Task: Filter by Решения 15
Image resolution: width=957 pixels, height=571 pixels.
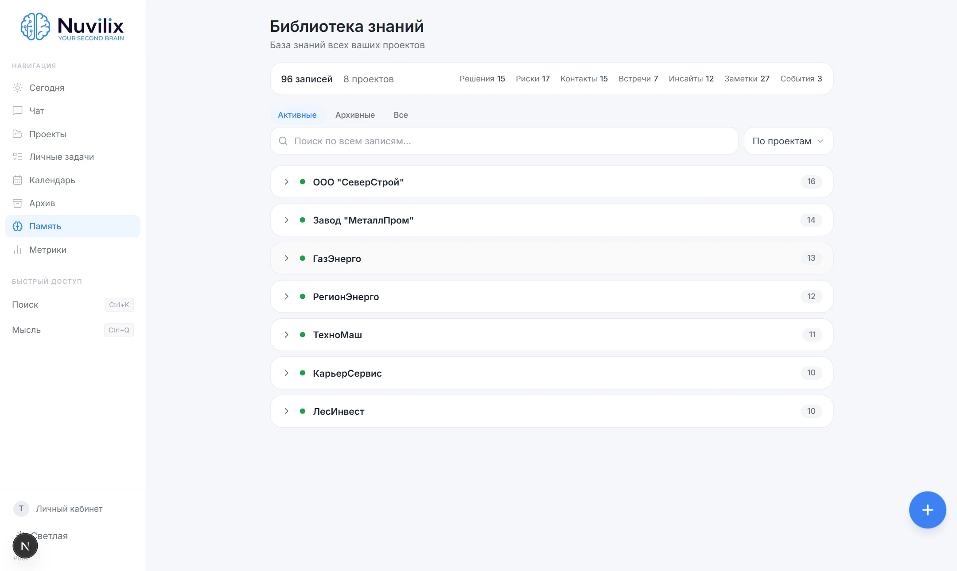Action: tap(482, 79)
